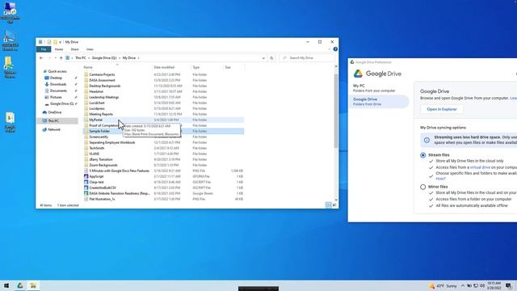Click the Clasp-test file icon
517x291 pixels.
(x=86, y=182)
